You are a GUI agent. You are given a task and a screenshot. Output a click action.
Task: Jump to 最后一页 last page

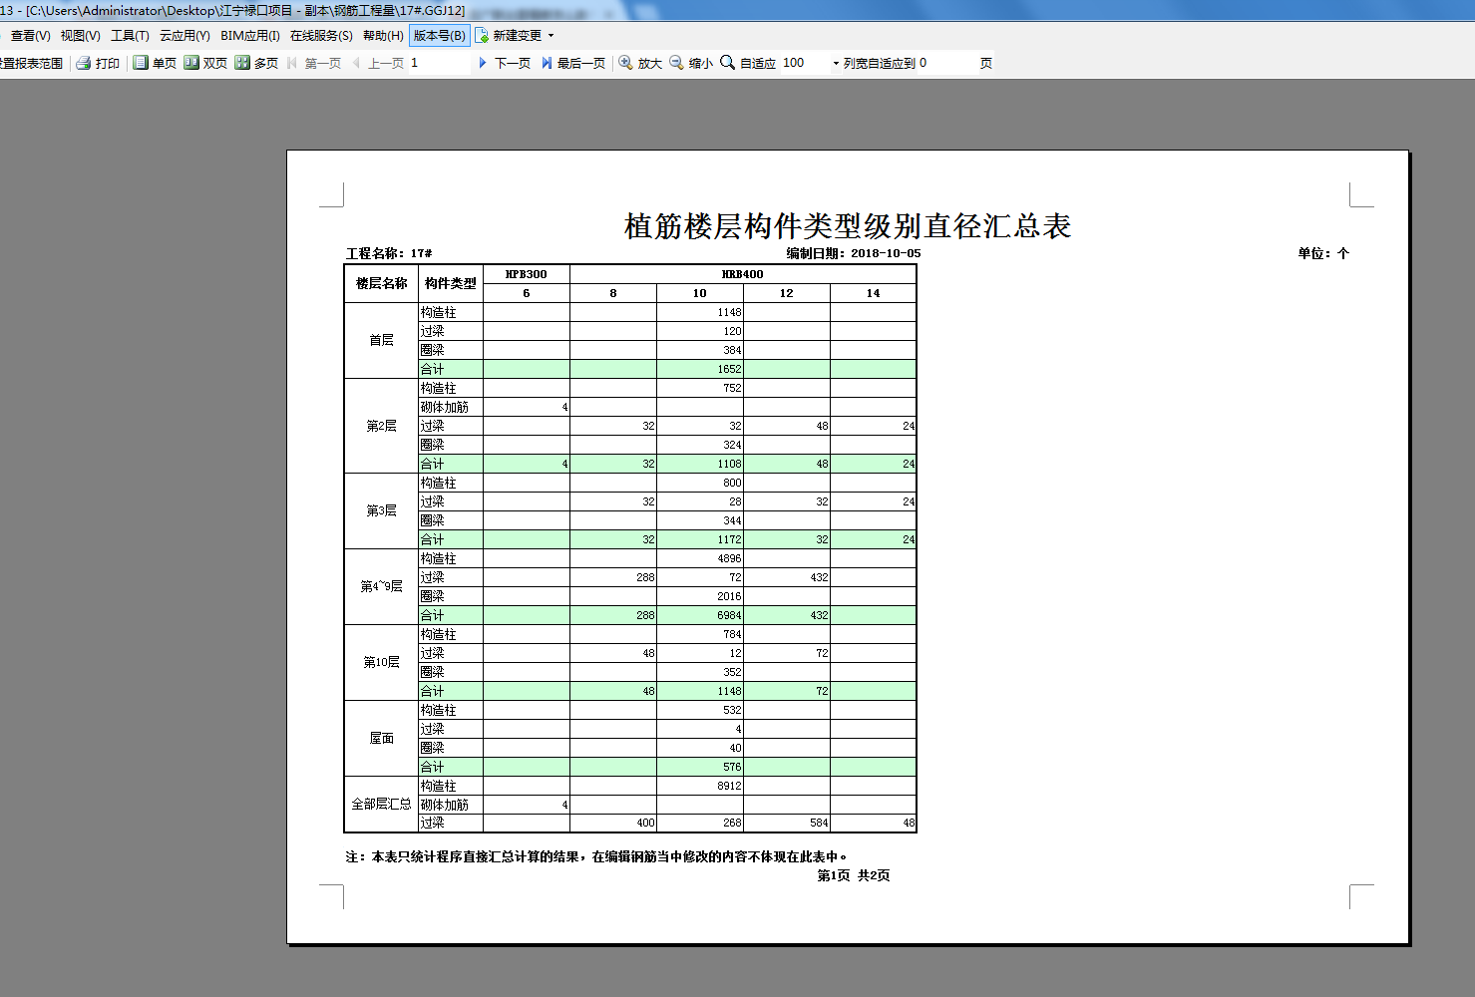tap(573, 63)
